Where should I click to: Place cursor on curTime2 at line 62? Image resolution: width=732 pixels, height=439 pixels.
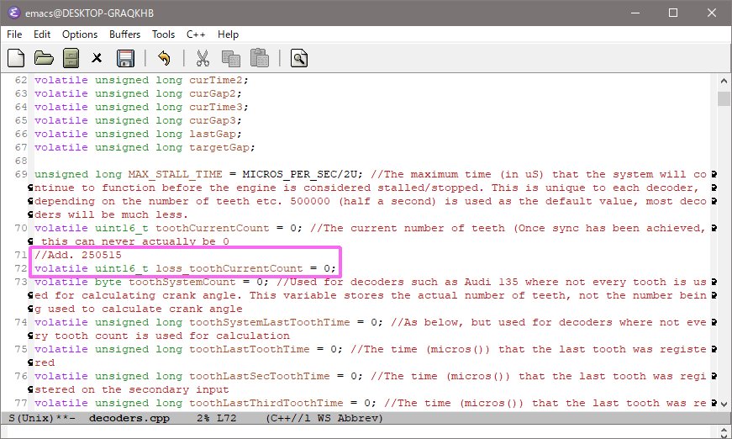point(216,81)
